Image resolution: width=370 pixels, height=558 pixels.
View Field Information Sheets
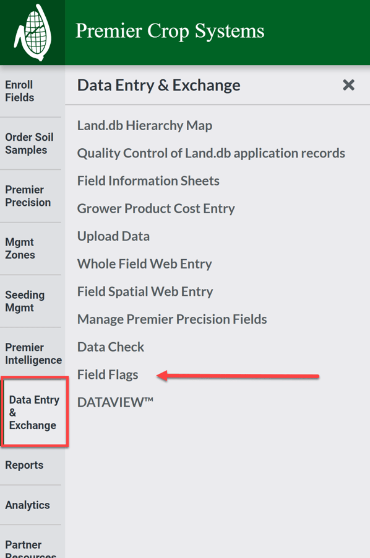coord(148,181)
